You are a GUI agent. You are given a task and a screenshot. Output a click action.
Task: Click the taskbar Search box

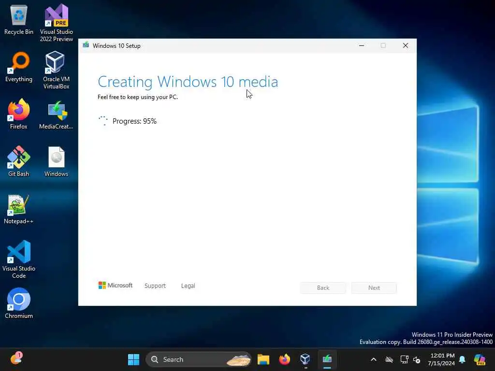[199, 359]
